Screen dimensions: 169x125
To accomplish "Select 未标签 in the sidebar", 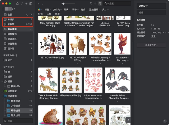I will pyautogui.click(x=18, y=24).
